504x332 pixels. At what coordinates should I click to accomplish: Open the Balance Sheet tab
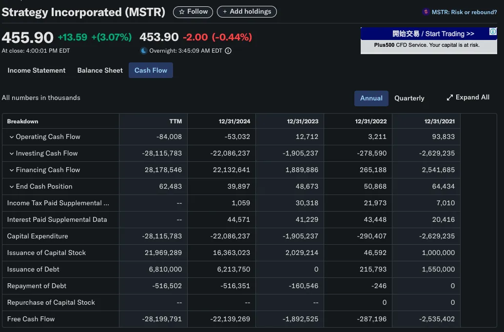[x=100, y=70]
